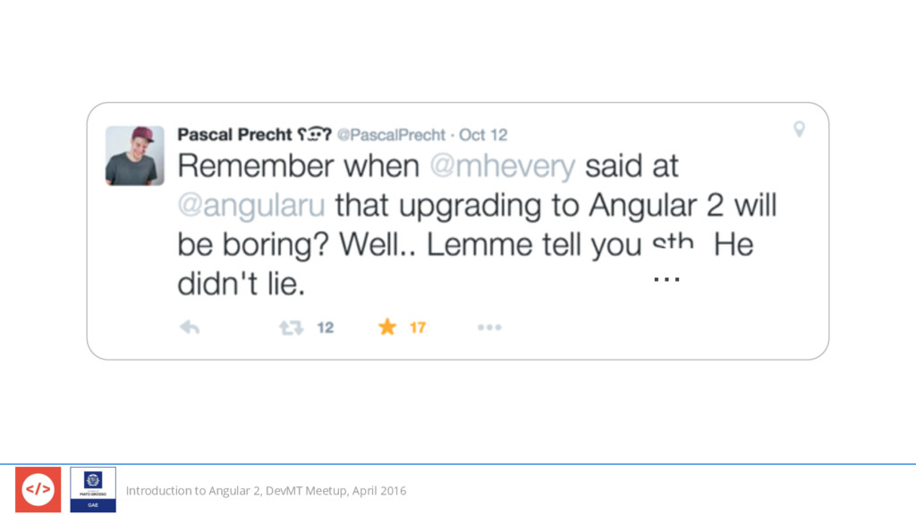The image size is (916, 515).
Task: Click the red code brackets logo
Action: [x=38, y=489]
